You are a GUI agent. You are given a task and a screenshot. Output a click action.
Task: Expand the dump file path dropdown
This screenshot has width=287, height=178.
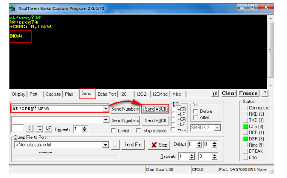[105, 145]
